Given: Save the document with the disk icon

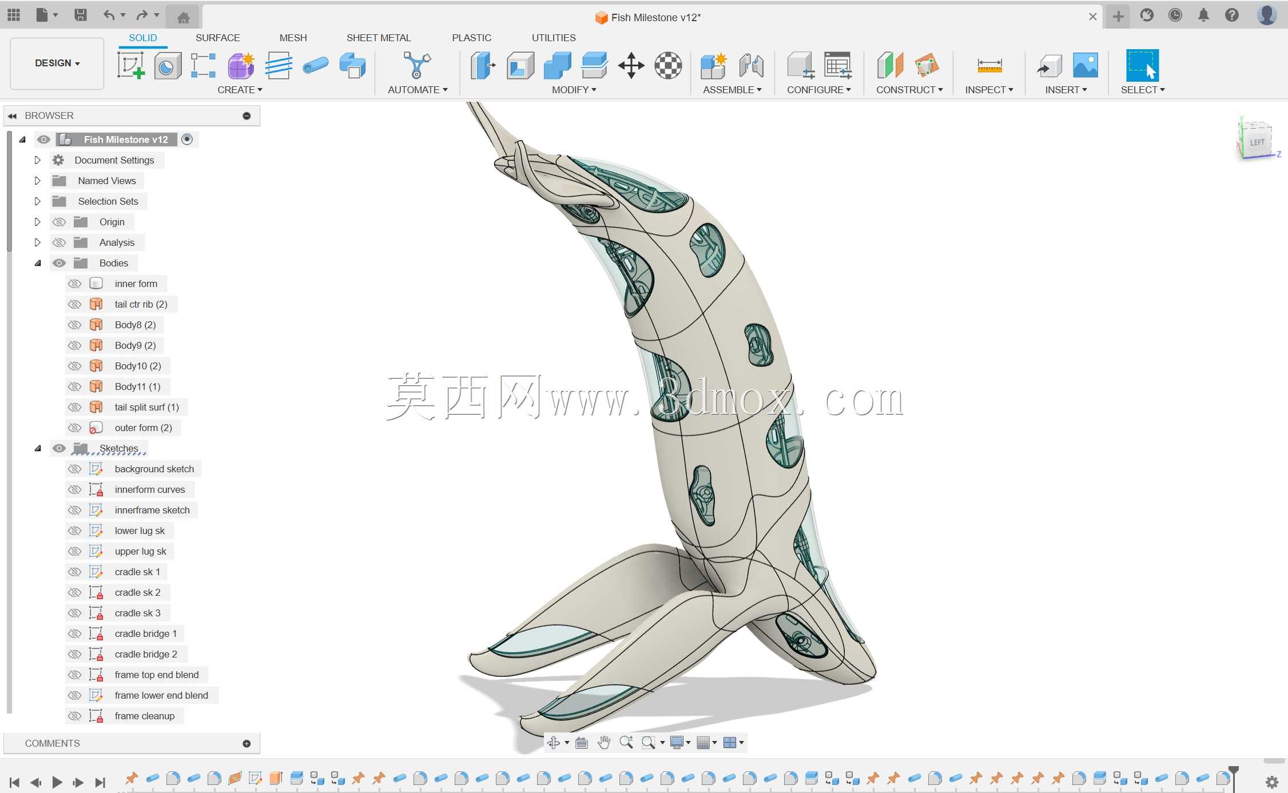Looking at the screenshot, I should point(81,15).
